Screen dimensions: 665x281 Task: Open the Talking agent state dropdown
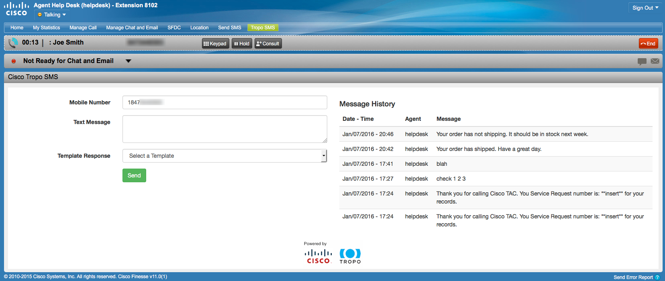52,15
